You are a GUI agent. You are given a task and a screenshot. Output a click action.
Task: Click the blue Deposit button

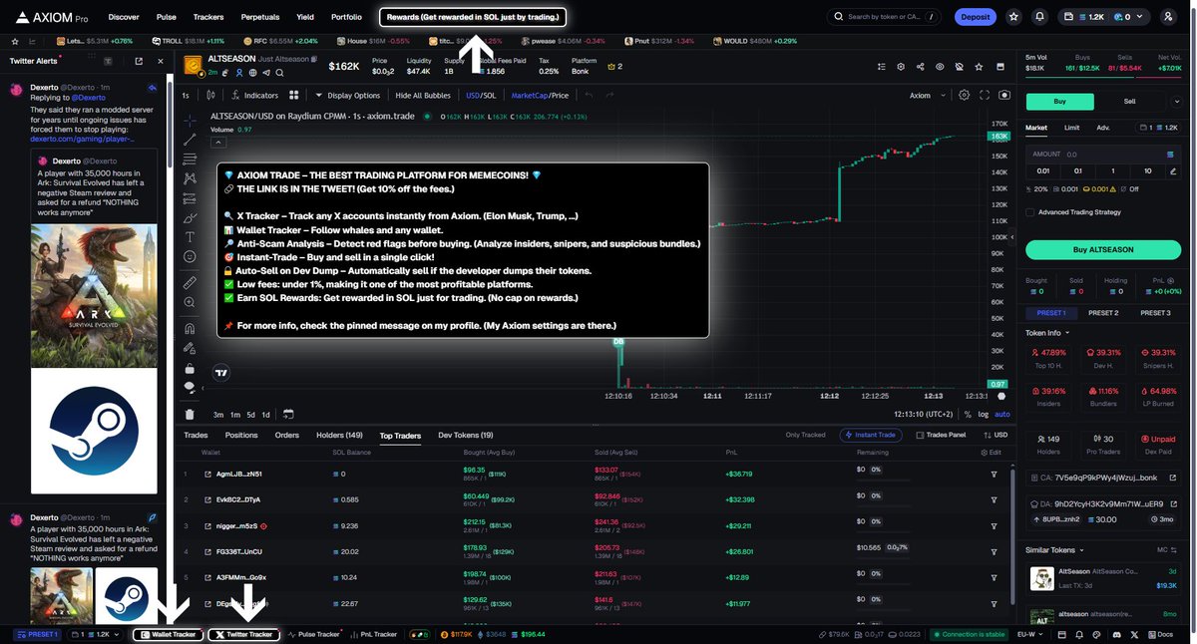[x=976, y=17]
